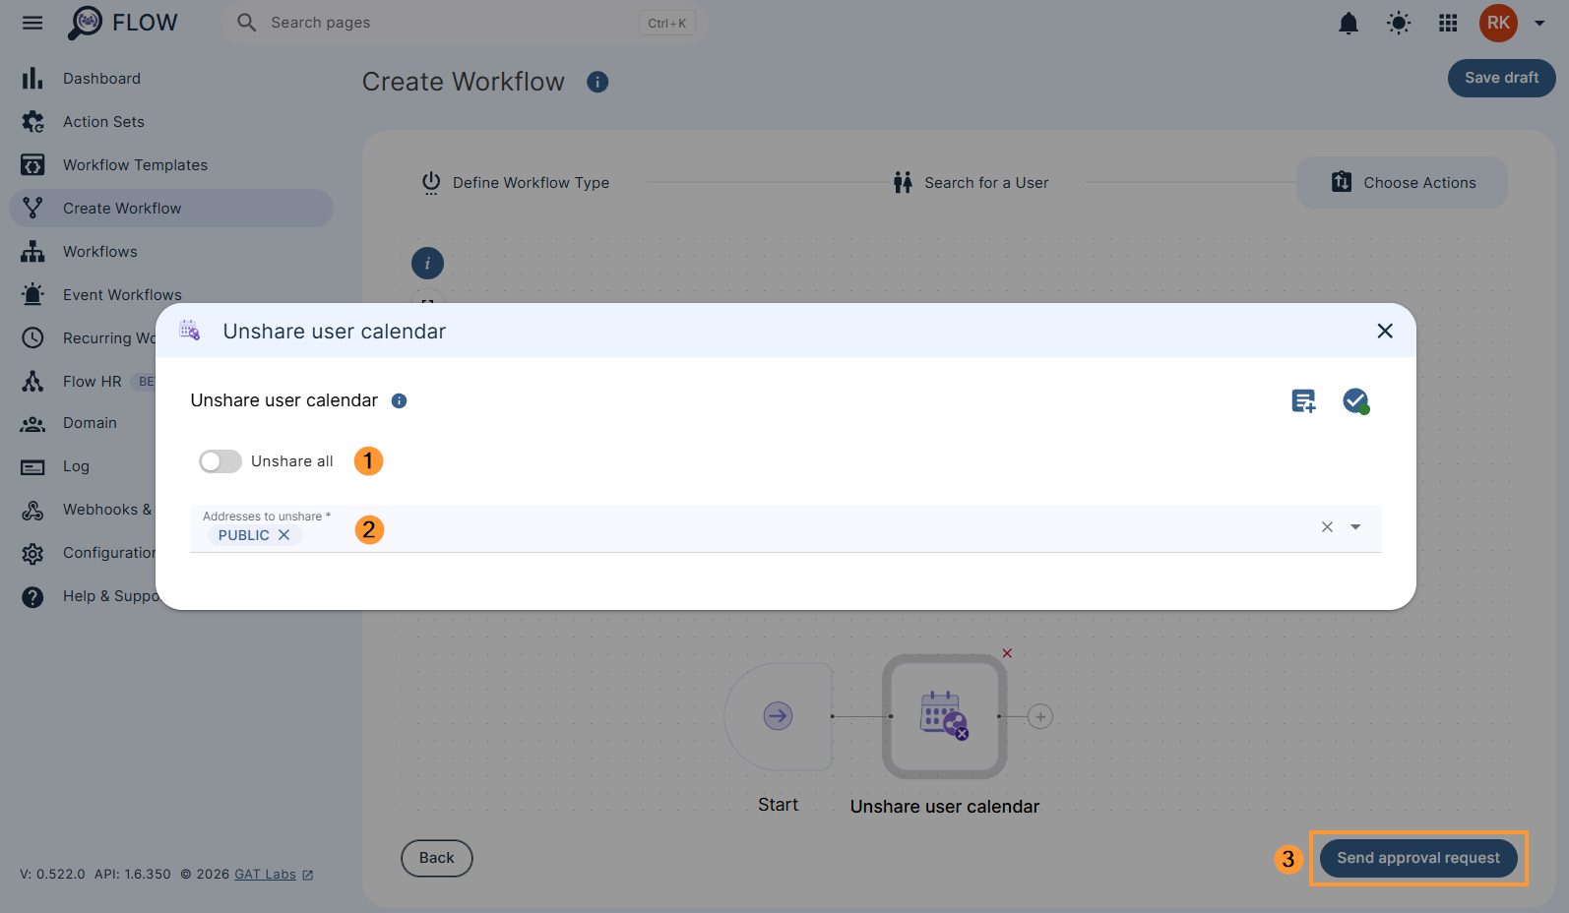Click the Search pages field
This screenshot has height=913, width=1569.
(465, 23)
